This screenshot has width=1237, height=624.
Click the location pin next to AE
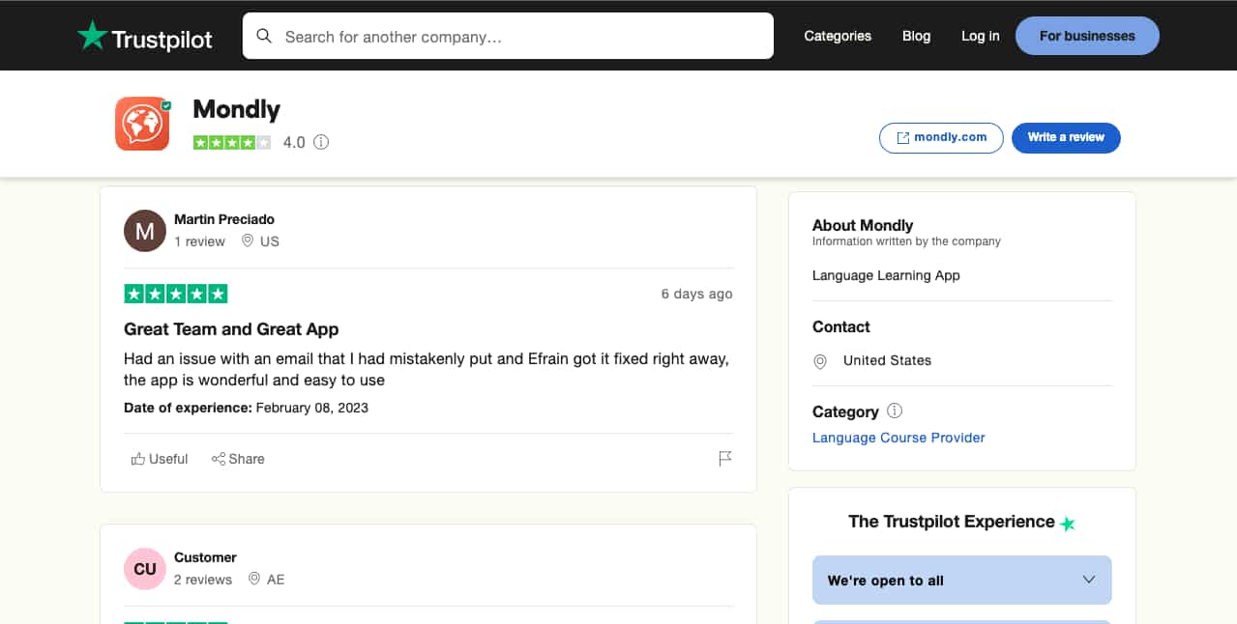254,580
